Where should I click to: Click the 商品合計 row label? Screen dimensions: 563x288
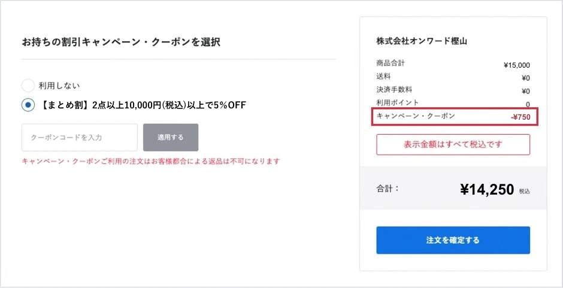391,63
